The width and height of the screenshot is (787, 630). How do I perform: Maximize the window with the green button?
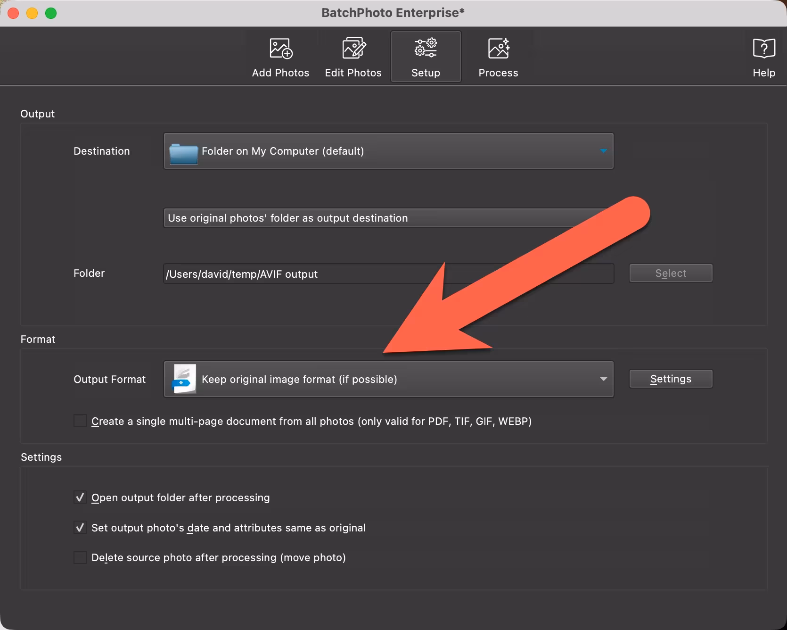51,13
